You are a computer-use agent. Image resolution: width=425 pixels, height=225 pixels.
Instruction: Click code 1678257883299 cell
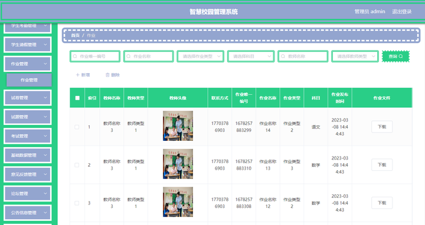[x=244, y=127]
